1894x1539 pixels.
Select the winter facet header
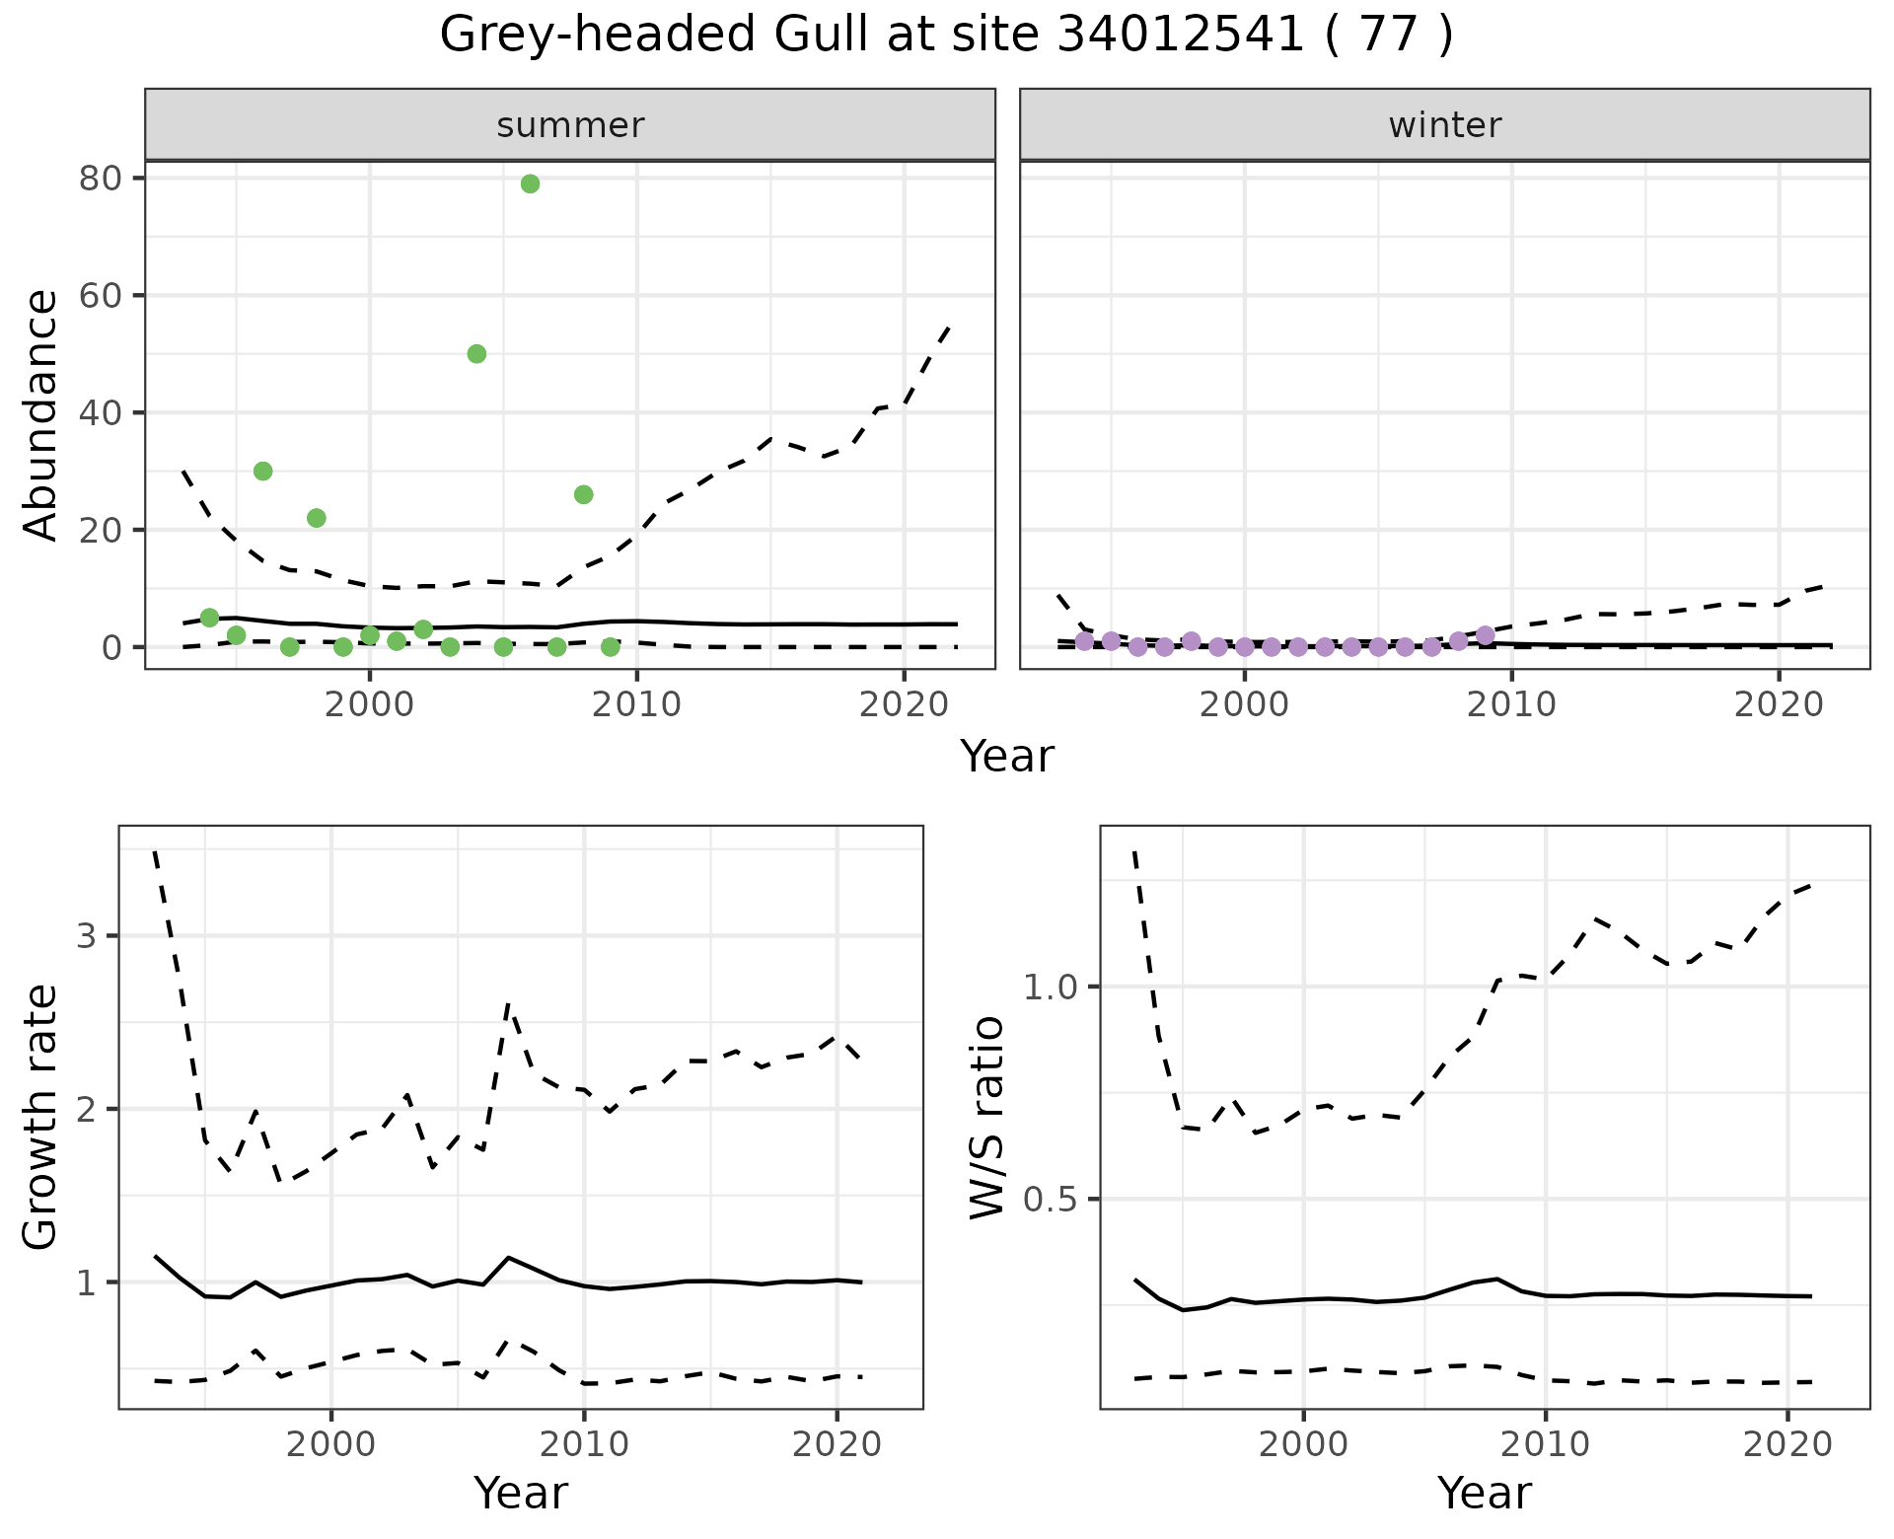pos(1444,125)
